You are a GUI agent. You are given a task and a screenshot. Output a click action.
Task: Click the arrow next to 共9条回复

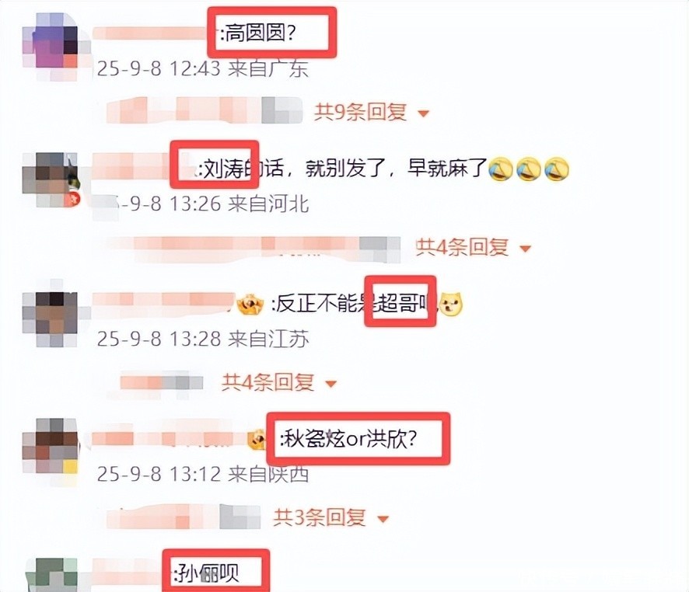click(x=423, y=113)
